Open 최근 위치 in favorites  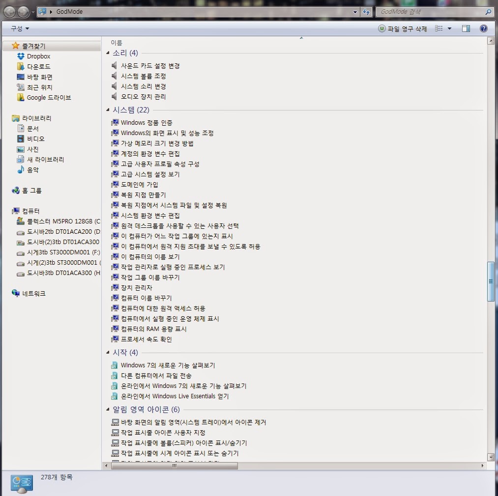39,87
